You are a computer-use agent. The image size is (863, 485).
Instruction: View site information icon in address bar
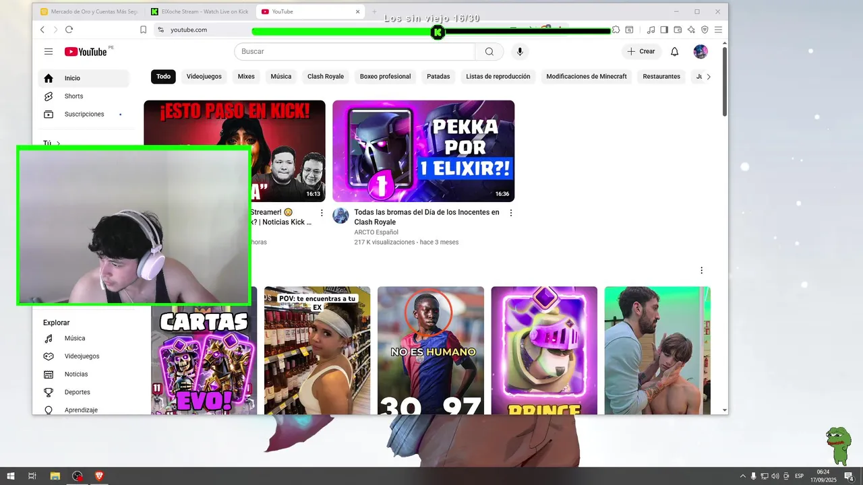click(x=160, y=30)
